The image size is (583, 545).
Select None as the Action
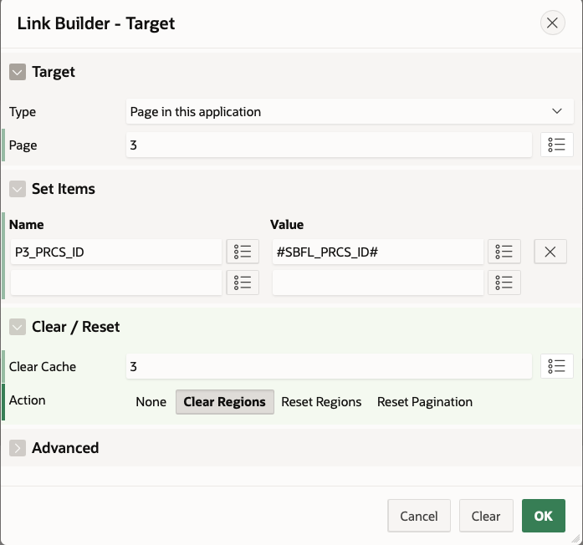[151, 402]
